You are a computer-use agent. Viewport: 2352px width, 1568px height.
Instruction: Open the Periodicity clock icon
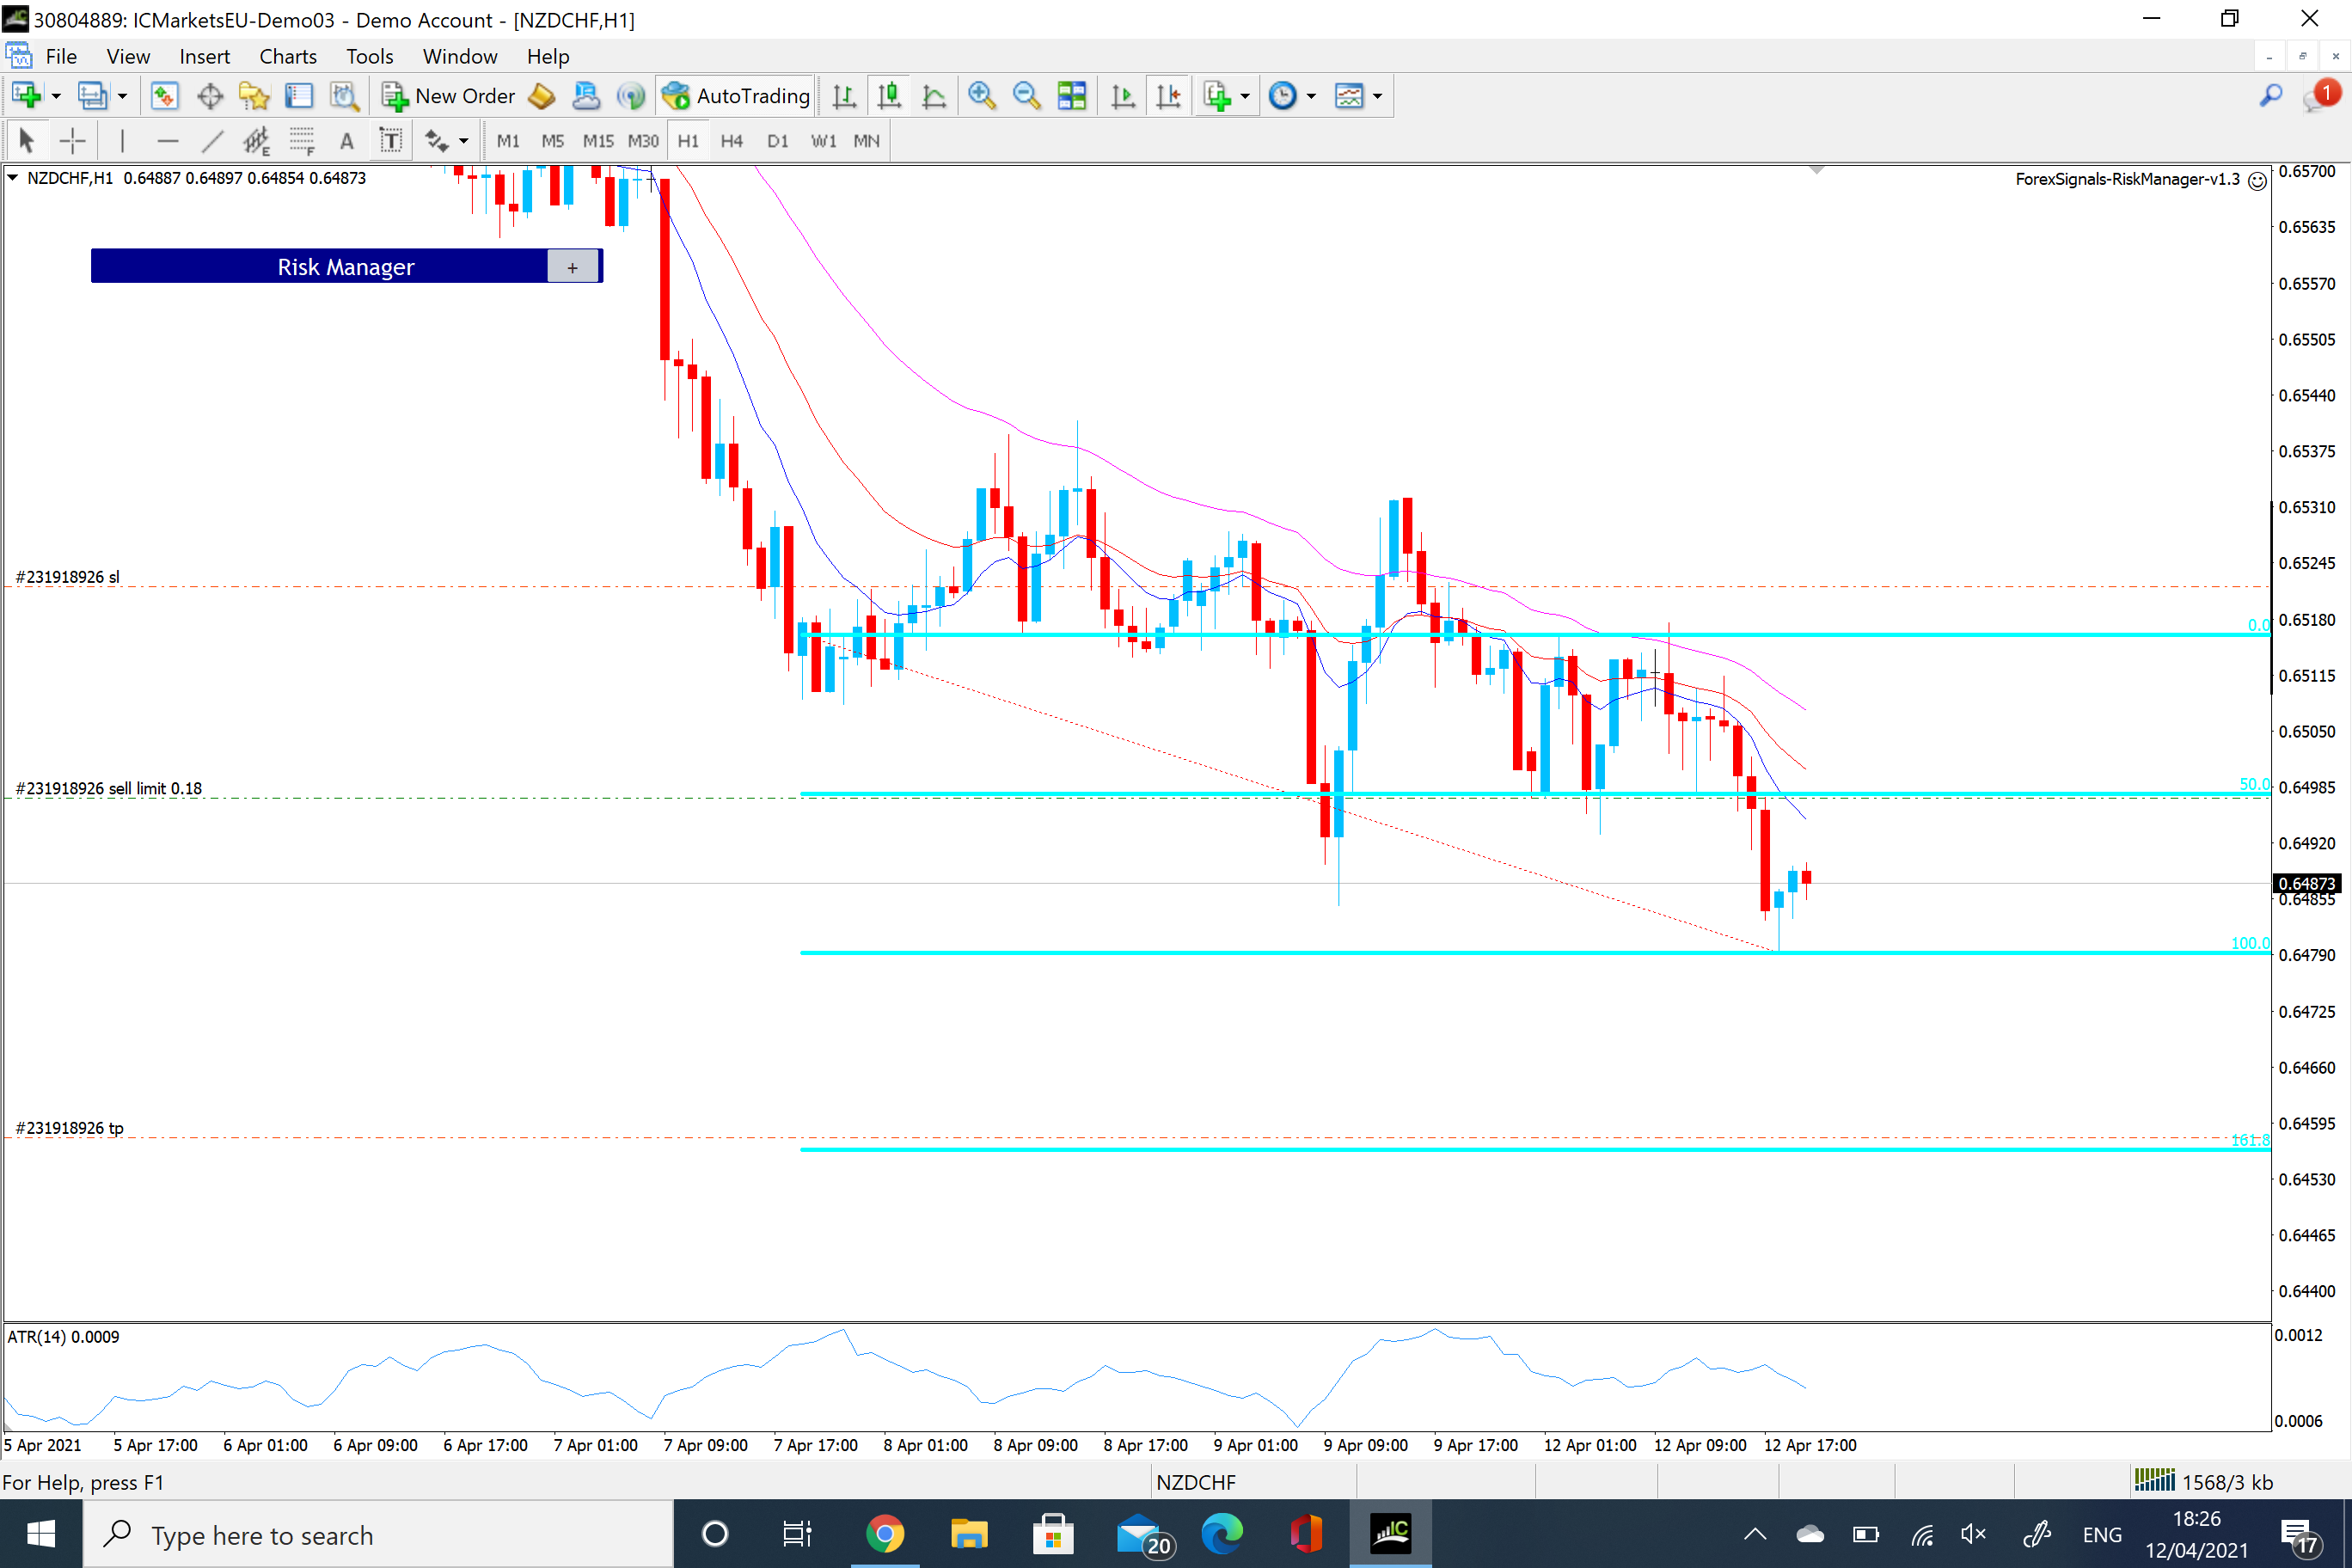click(1283, 96)
